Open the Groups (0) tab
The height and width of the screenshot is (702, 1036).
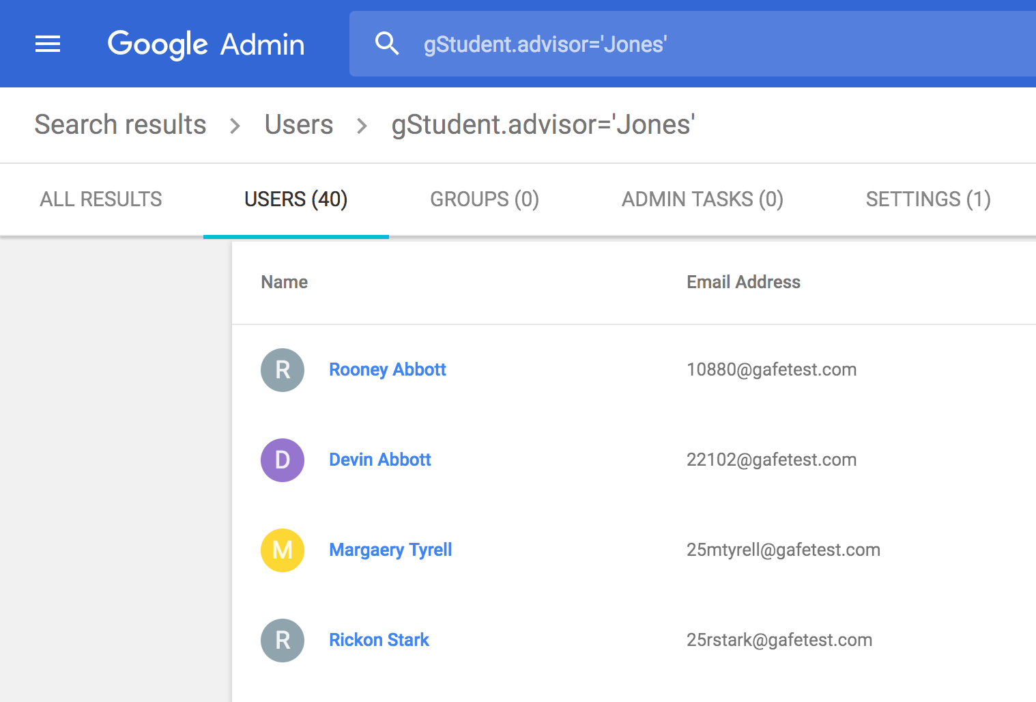pos(485,199)
